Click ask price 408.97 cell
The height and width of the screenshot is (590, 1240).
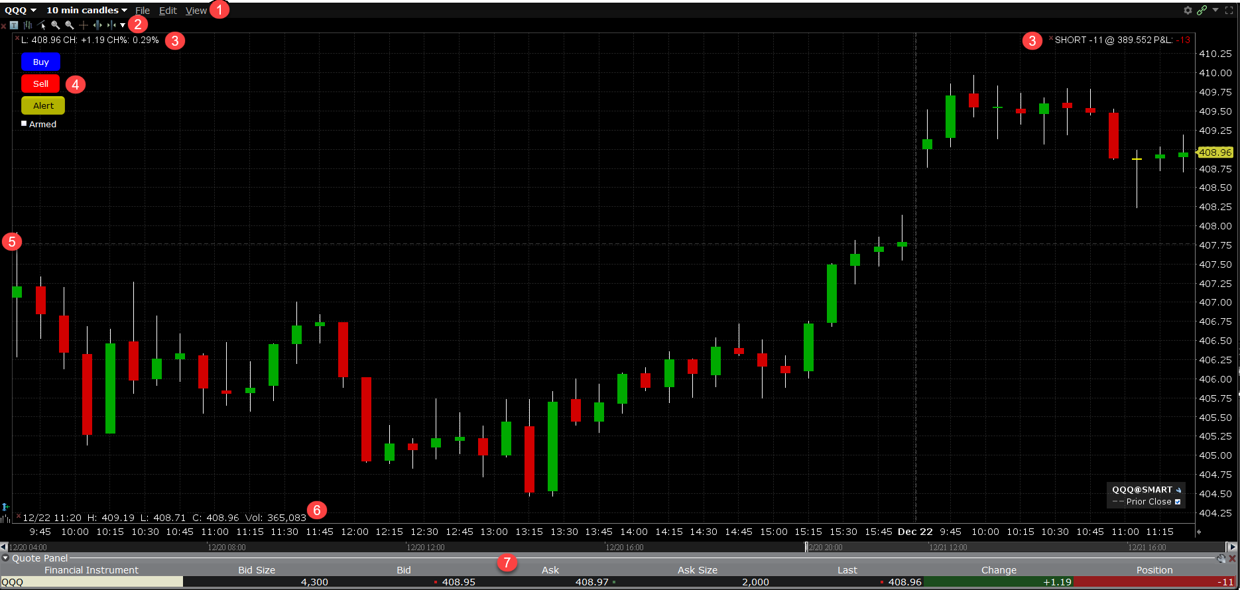(550, 582)
